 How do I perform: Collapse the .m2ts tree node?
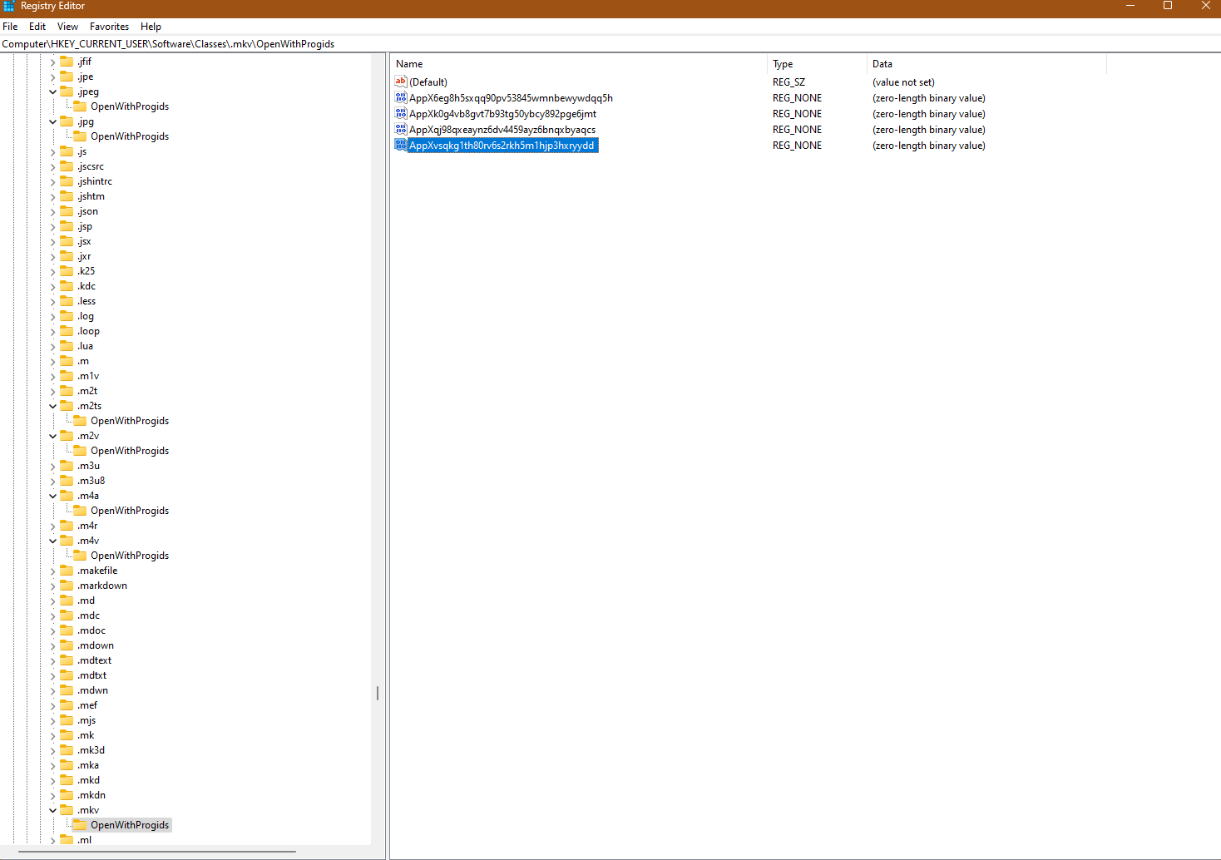pyautogui.click(x=53, y=406)
